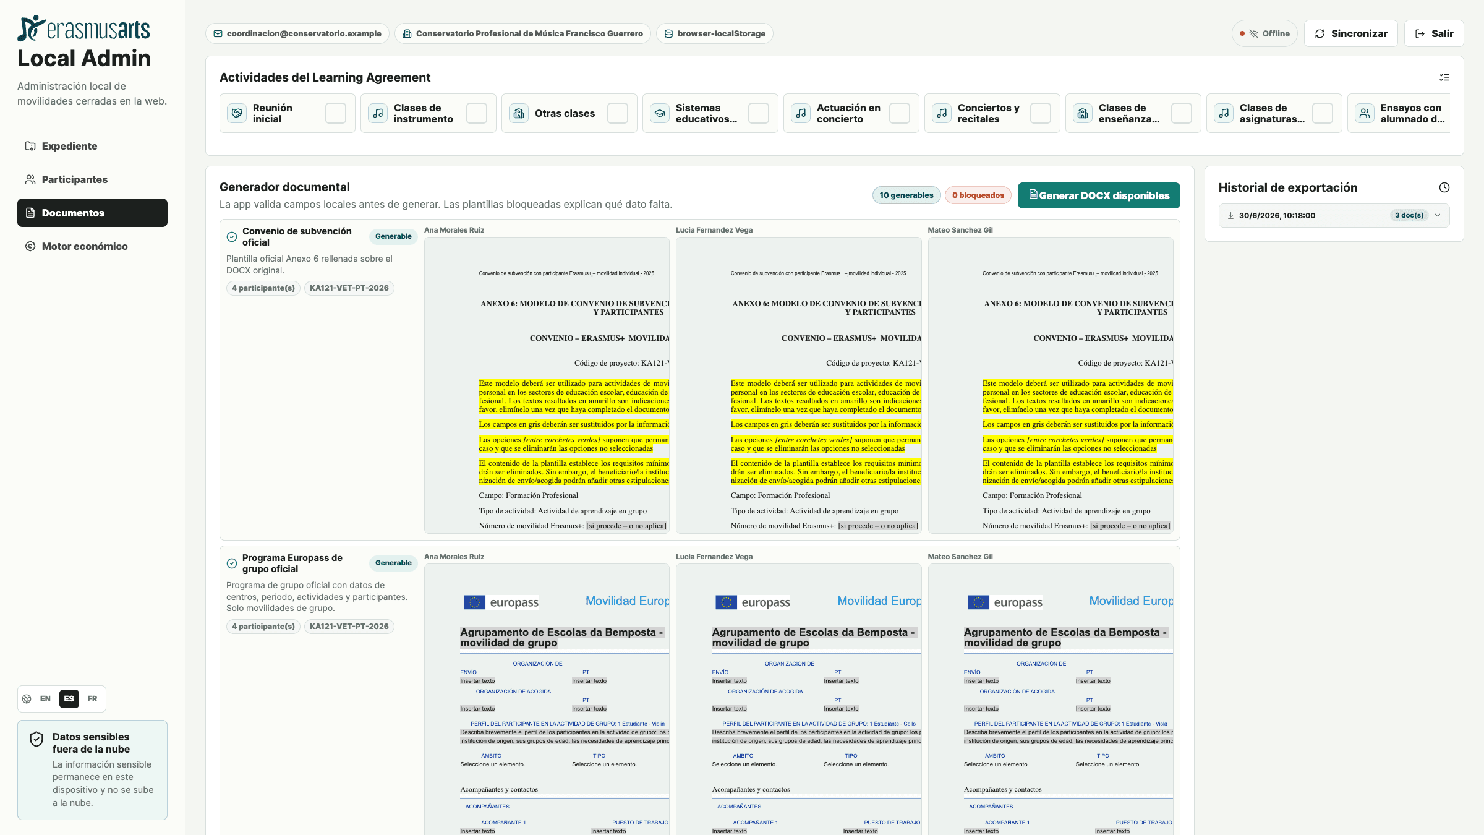Viewport: 1484px width, 835px height.
Task: Switch language to EN
Action: (x=45, y=699)
